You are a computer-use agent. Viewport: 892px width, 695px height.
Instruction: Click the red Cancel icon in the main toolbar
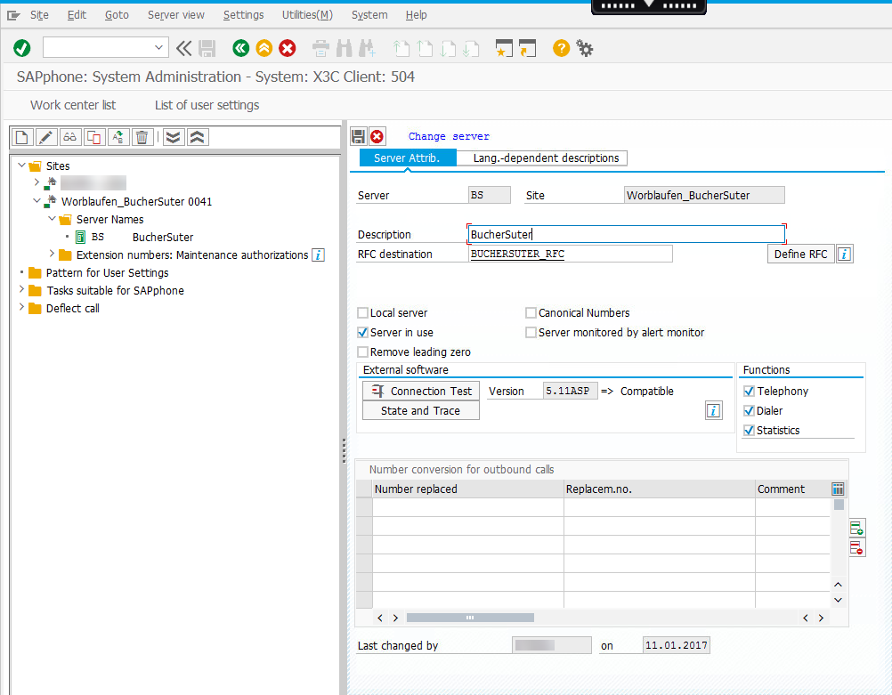(288, 48)
